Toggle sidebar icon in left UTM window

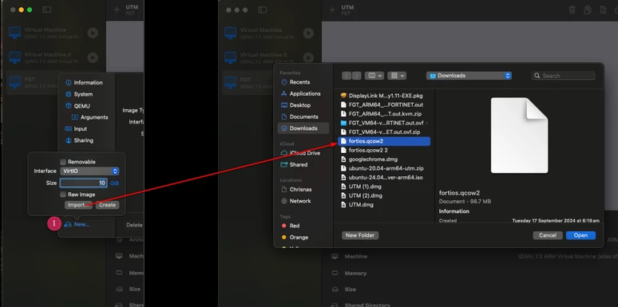click(x=46, y=10)
